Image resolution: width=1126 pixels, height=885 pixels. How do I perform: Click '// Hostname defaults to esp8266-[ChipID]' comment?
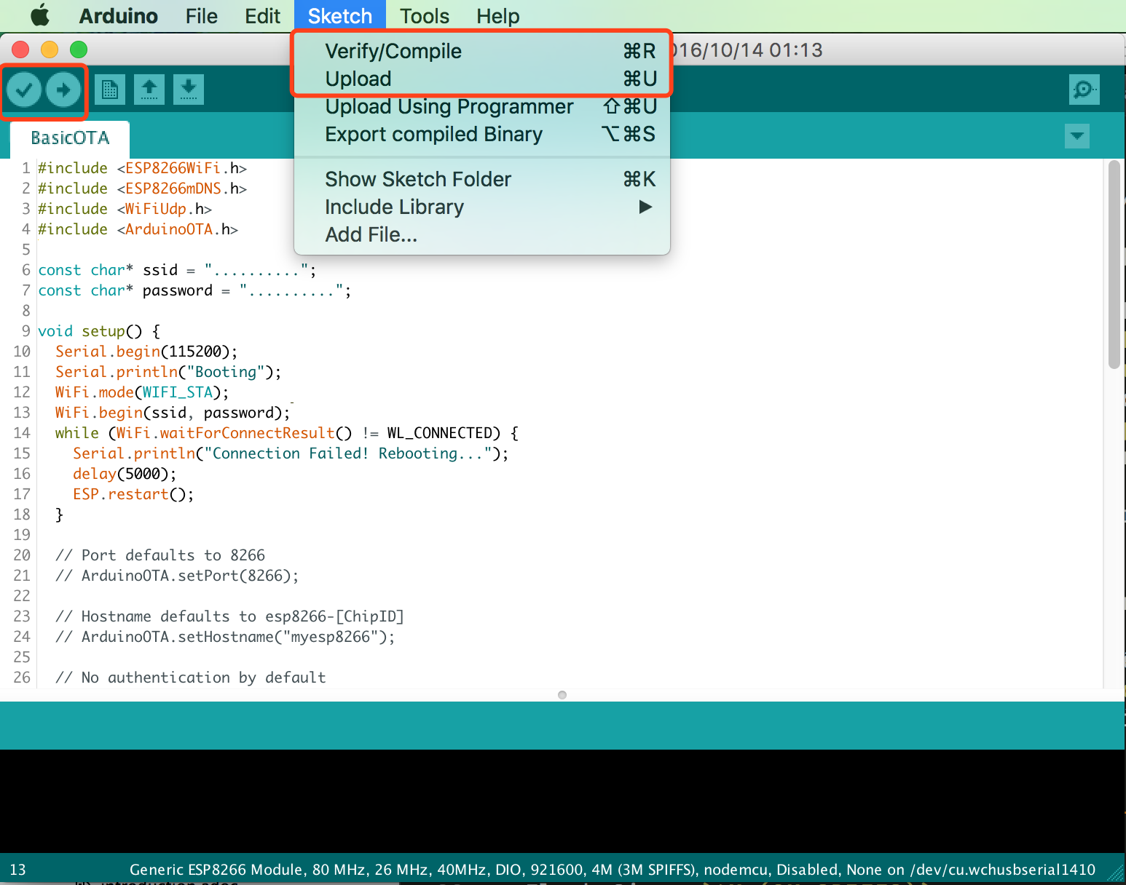[x=229, y=616]
